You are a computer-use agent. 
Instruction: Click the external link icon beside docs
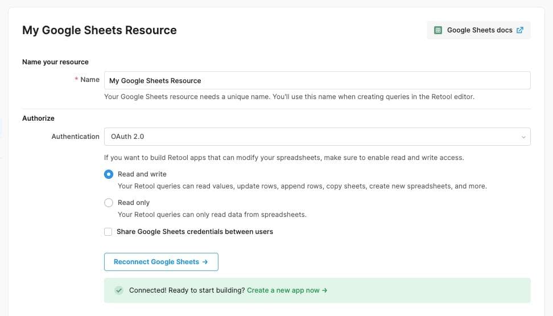pos(519,30)
